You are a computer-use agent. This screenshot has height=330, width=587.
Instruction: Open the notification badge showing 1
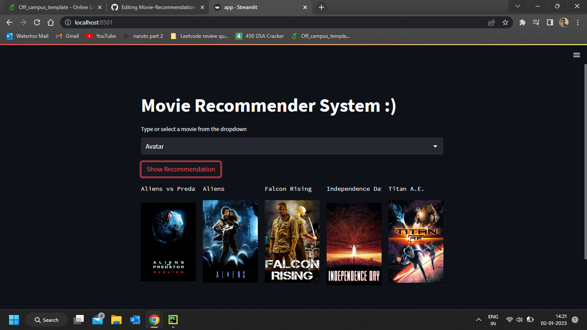(575, 320)
